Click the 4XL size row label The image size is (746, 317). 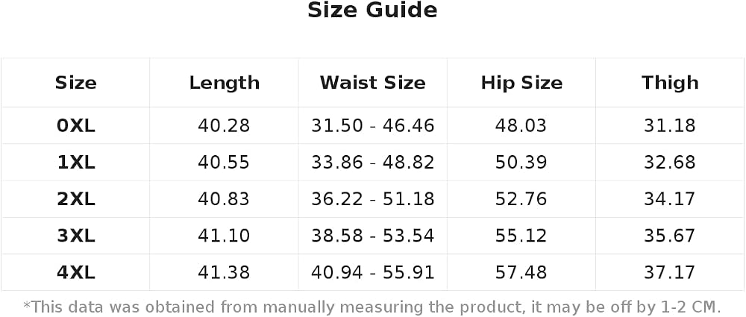[75, 272]
